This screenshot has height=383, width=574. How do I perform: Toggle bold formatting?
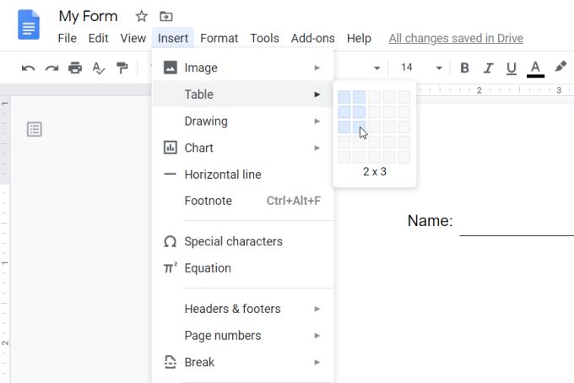click(x=464, y=67)
